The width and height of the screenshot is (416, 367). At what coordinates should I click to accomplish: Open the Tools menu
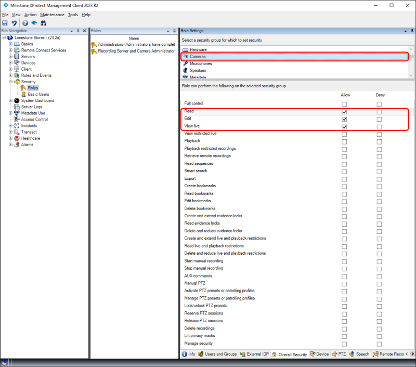(x=72, y=15)
